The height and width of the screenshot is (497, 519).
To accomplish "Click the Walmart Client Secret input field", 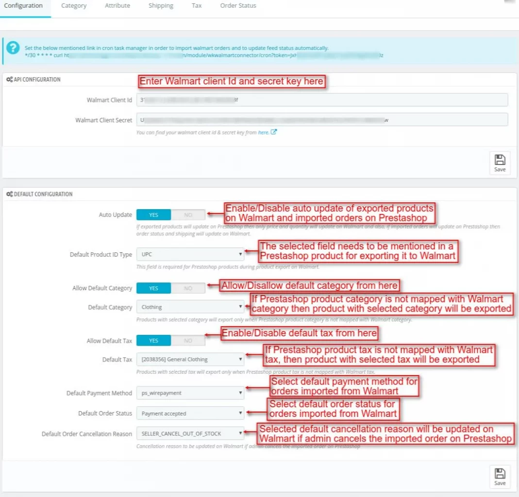I will [322, 120].
